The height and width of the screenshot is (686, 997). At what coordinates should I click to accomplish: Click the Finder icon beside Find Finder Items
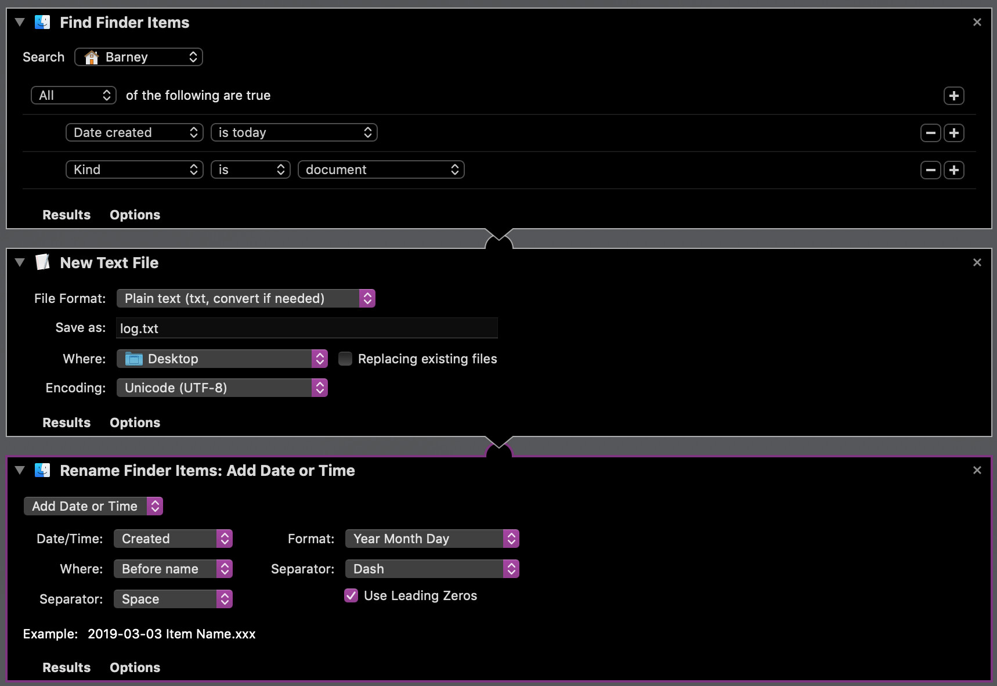pyautogui.click(x=42, y=23)
